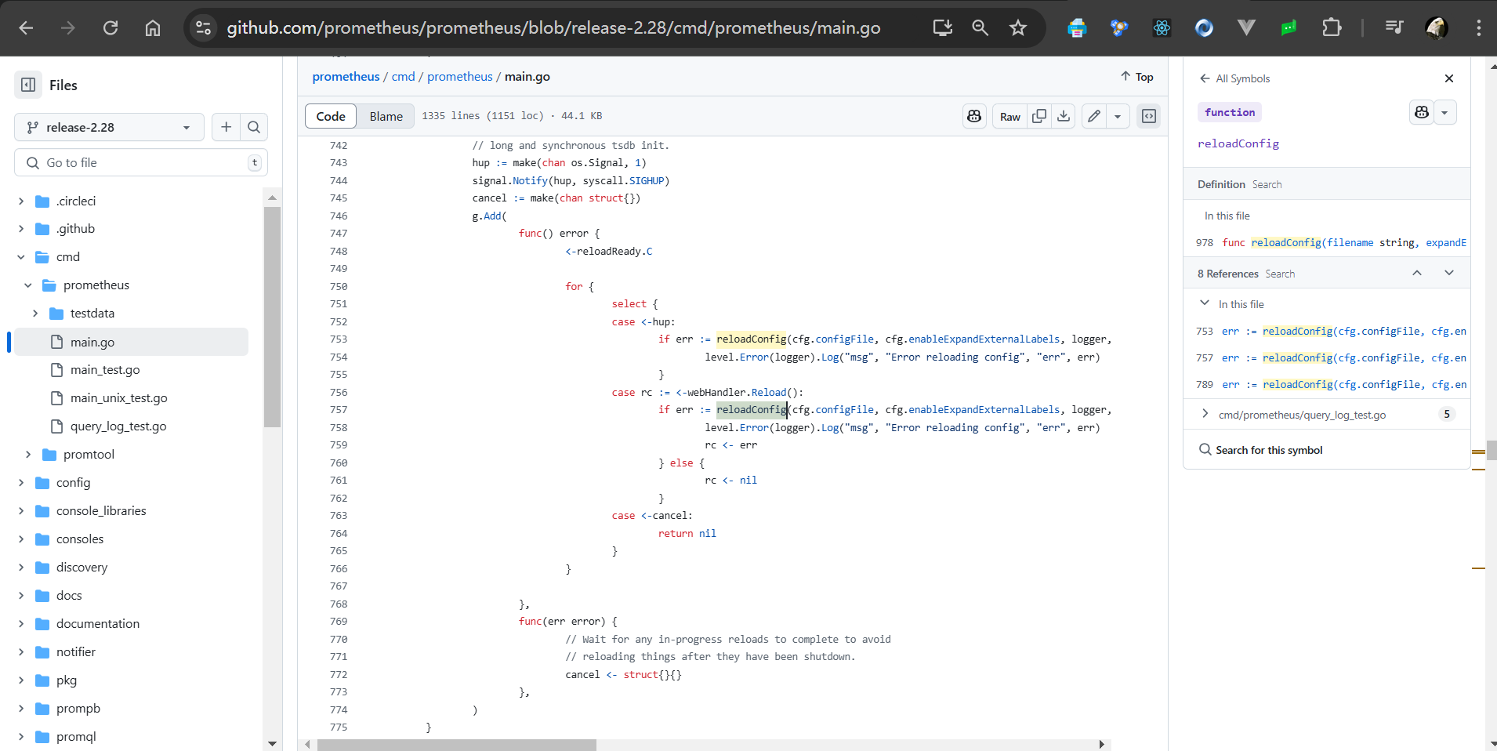The height and width of the screenshot is (751, 1497).
Task: Go forward to the next page
Action: pos(68,28)
